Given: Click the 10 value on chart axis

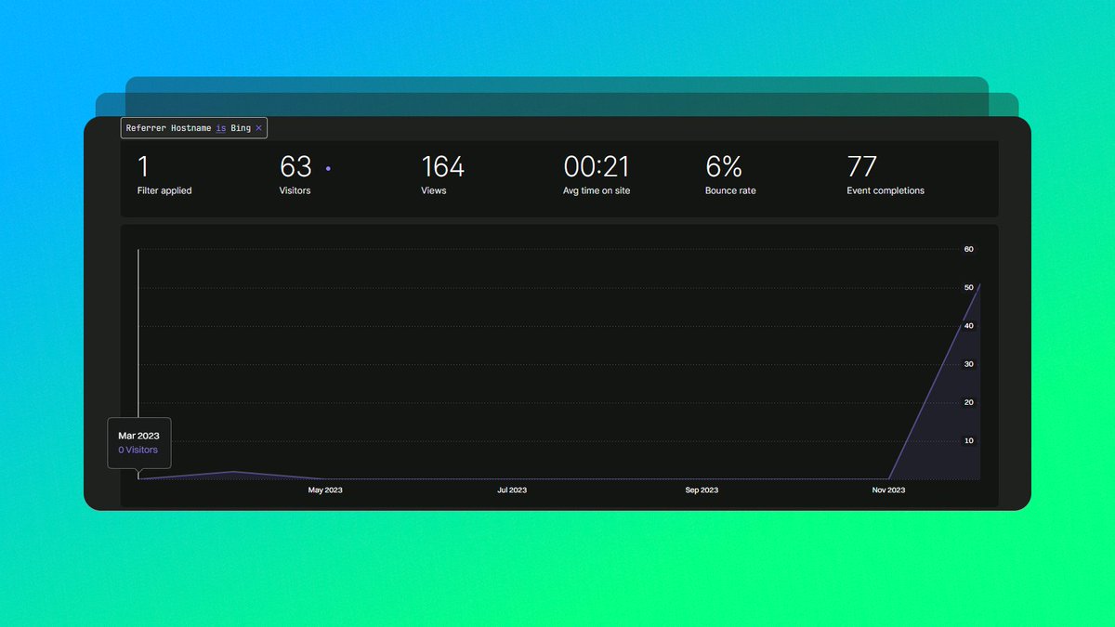Looking at the screenshot, I should [x=968, y=441].
